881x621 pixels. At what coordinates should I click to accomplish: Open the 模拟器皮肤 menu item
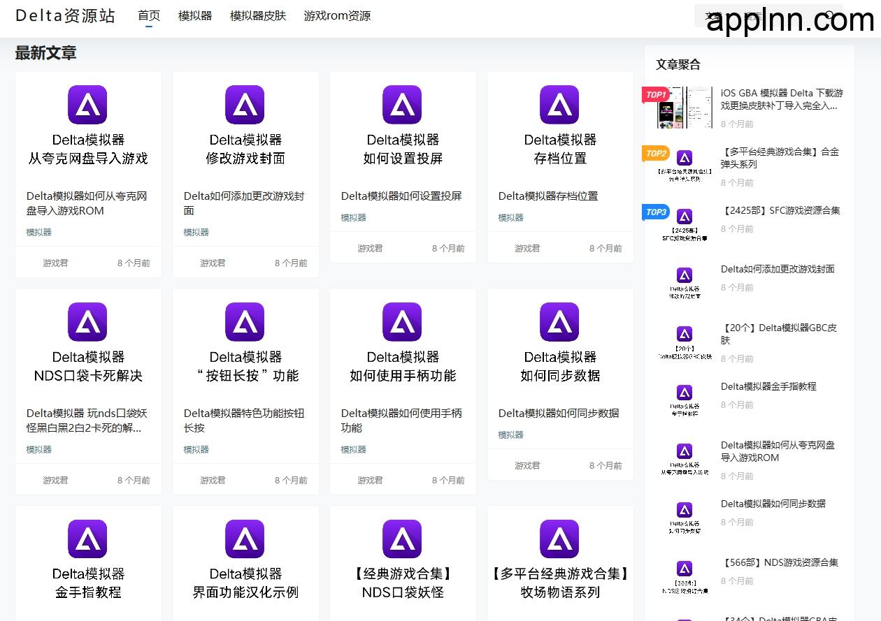click(x=257, y=15)
